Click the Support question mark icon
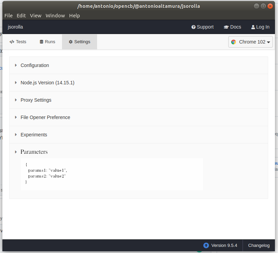Screen dimensions: 278x253 tap(193, 27)
